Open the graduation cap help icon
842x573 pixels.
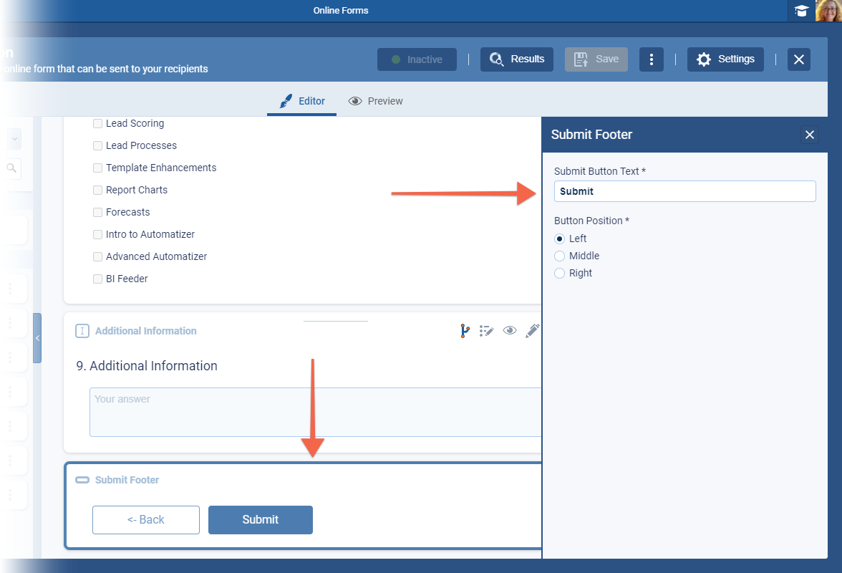[x=801, y=11]
